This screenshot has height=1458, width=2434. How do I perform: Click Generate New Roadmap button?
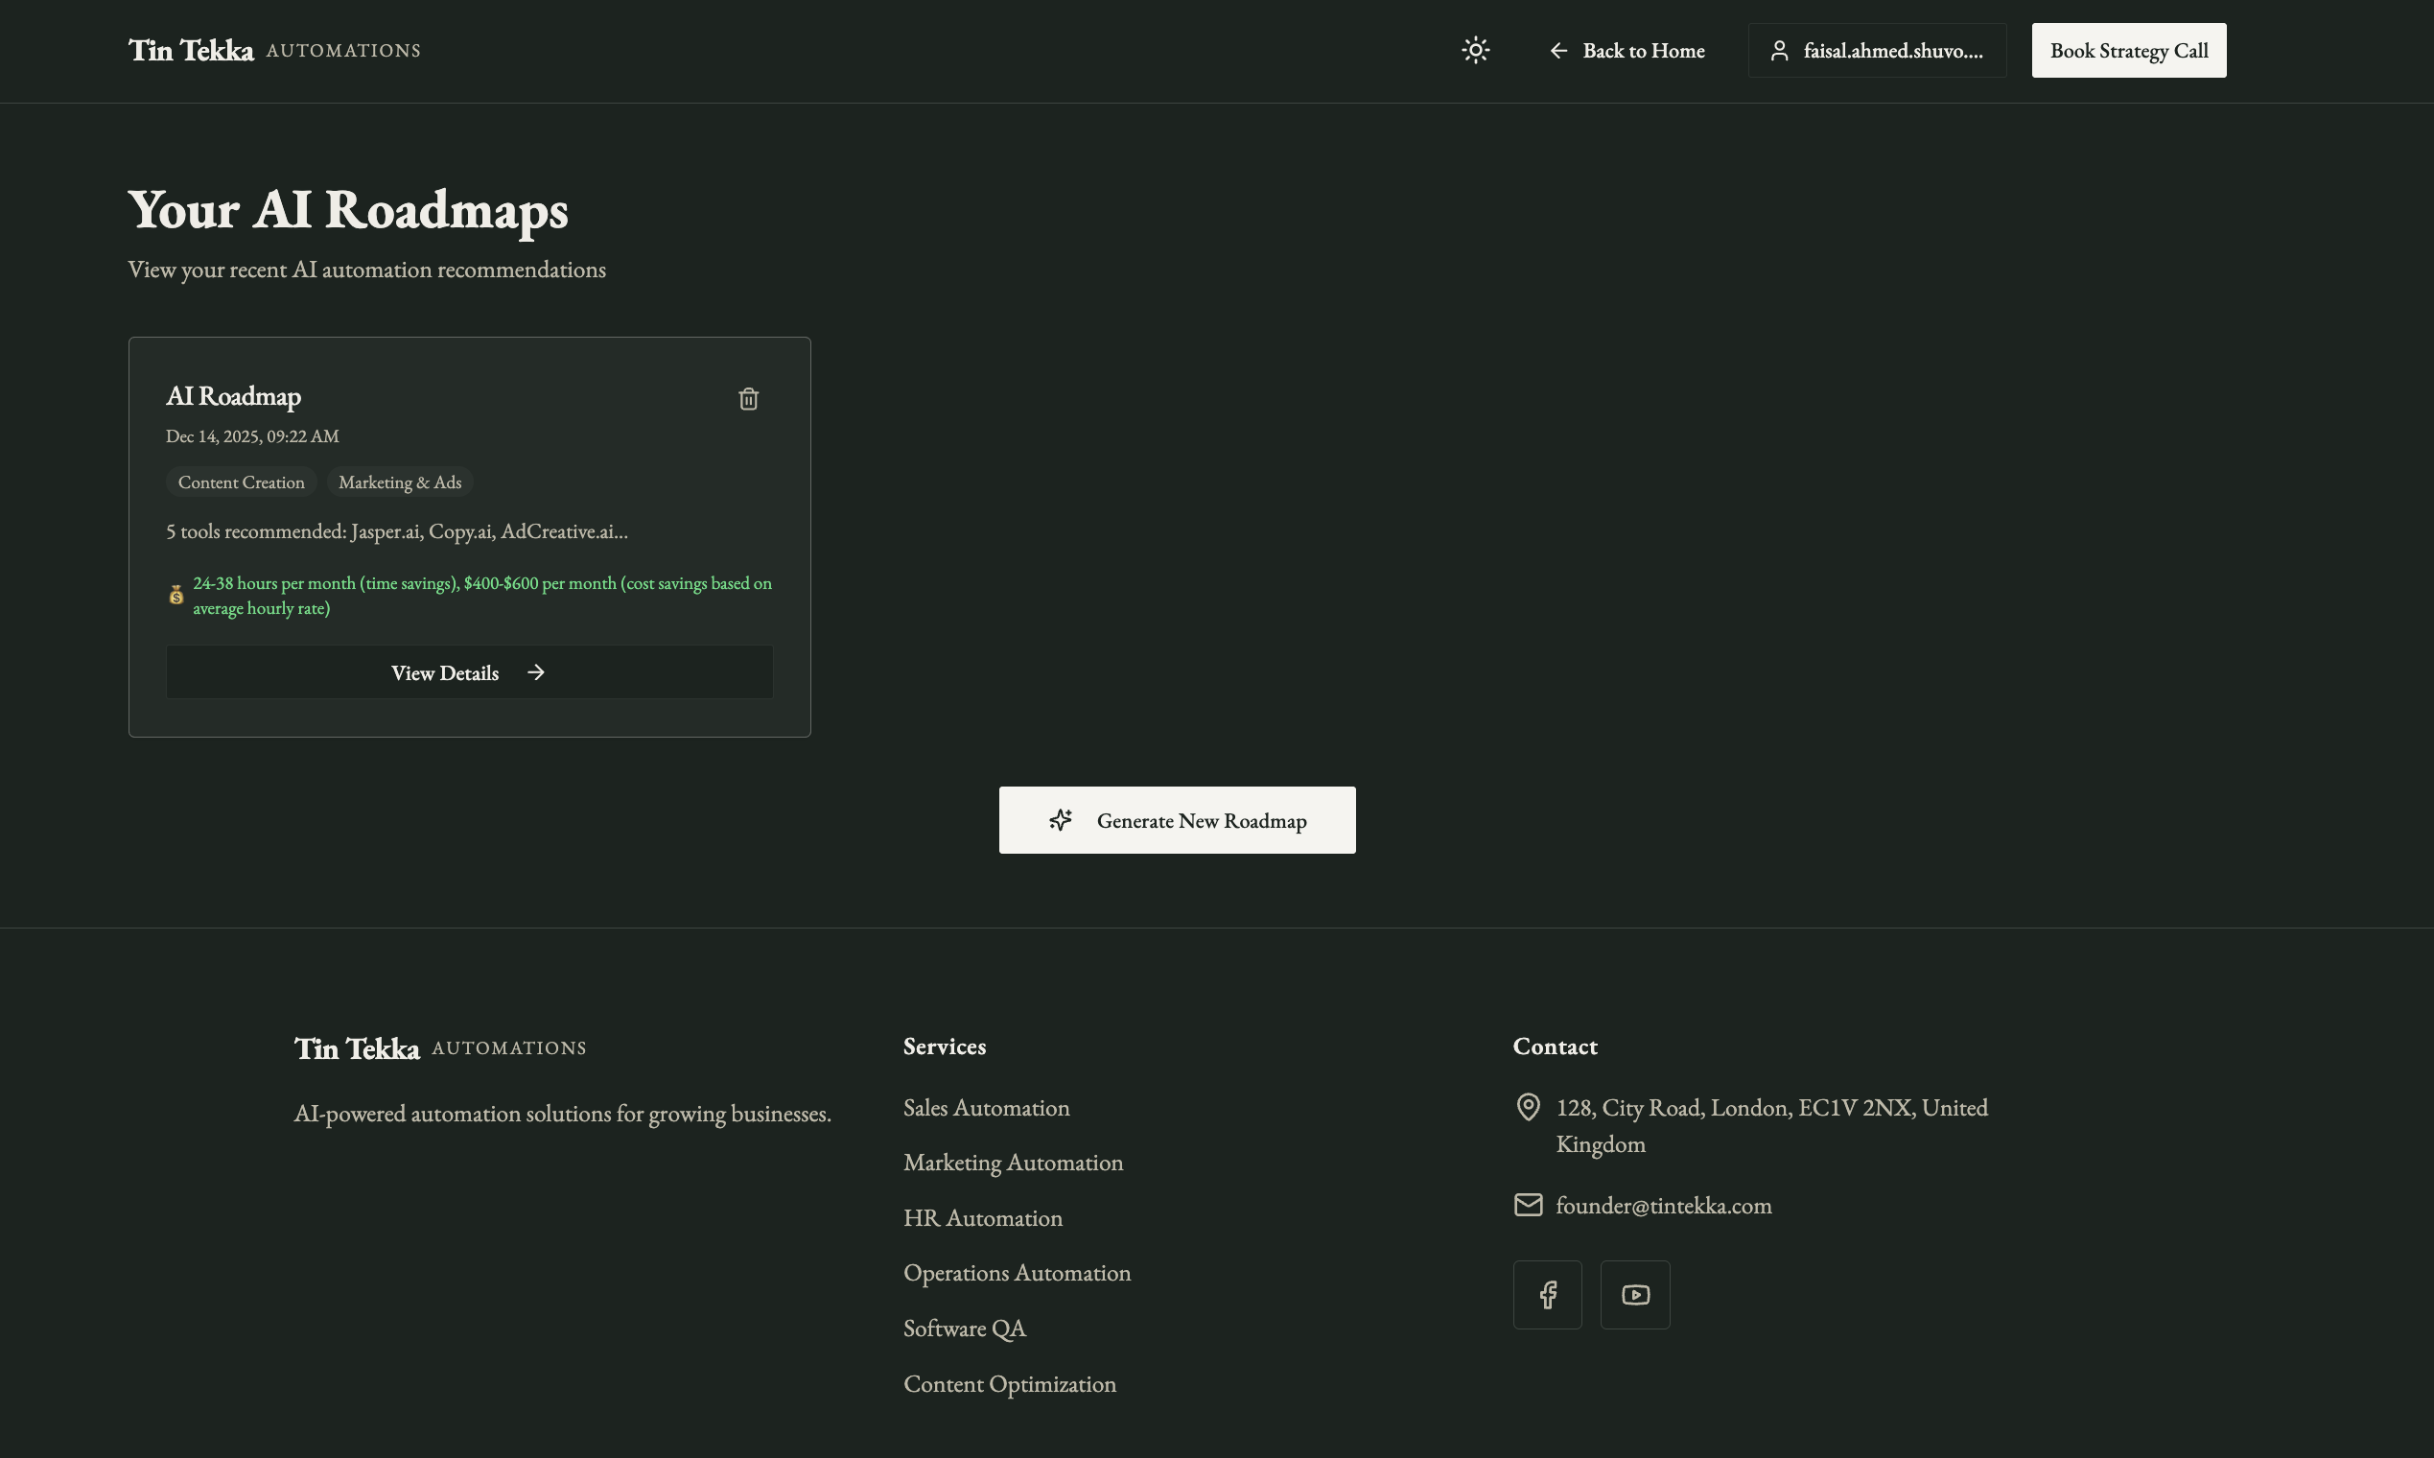pos(1177,820)
